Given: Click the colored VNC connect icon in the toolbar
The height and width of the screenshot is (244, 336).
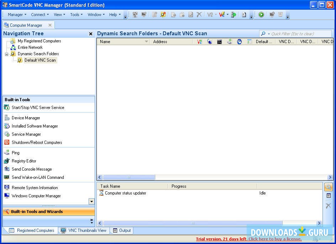Looking at the screenshot, I should coord(222,15).
